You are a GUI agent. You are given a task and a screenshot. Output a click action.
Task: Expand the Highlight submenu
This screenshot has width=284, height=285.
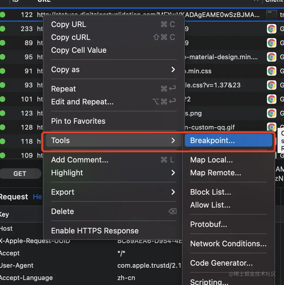tap(114, 173)
